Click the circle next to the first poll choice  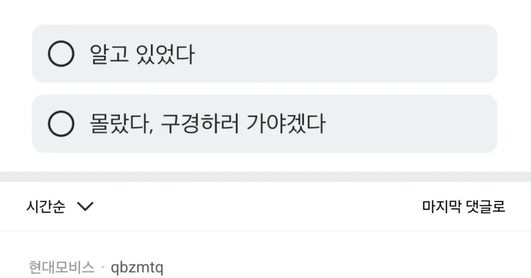(62, 53)
